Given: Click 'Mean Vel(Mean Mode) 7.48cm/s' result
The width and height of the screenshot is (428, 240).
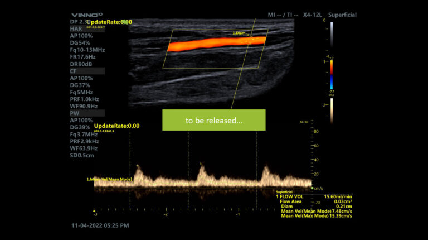Looking at the screenshot, I should (x=317, y=211).
